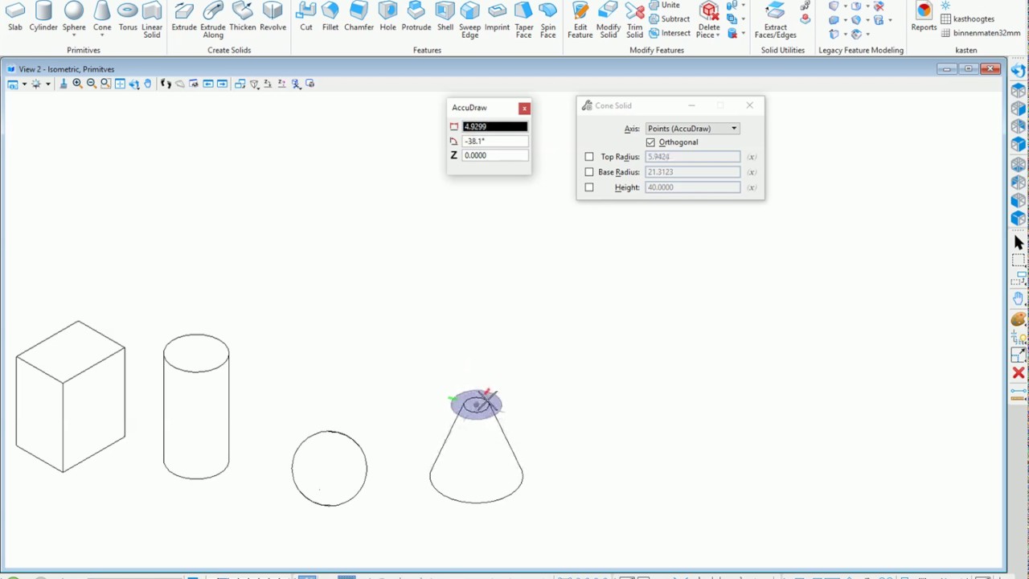Screen dimensions: 1029x579
Task: Select the Protrude tool
Action: click(x=416, y=16)
